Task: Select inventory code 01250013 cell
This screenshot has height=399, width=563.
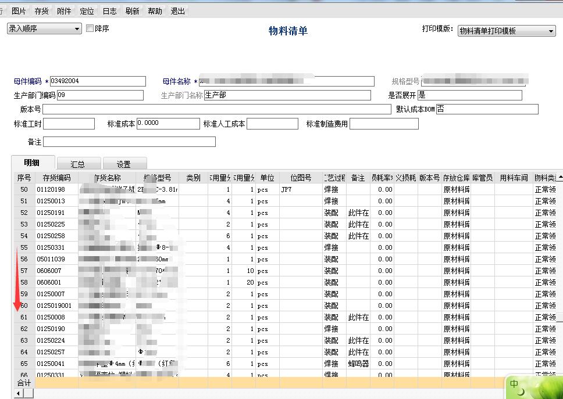Action: tap(56, 201)
